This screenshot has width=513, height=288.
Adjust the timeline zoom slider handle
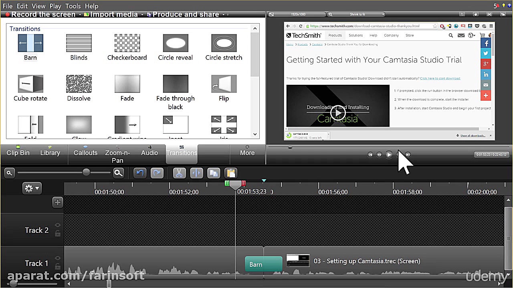click(86, 172)
